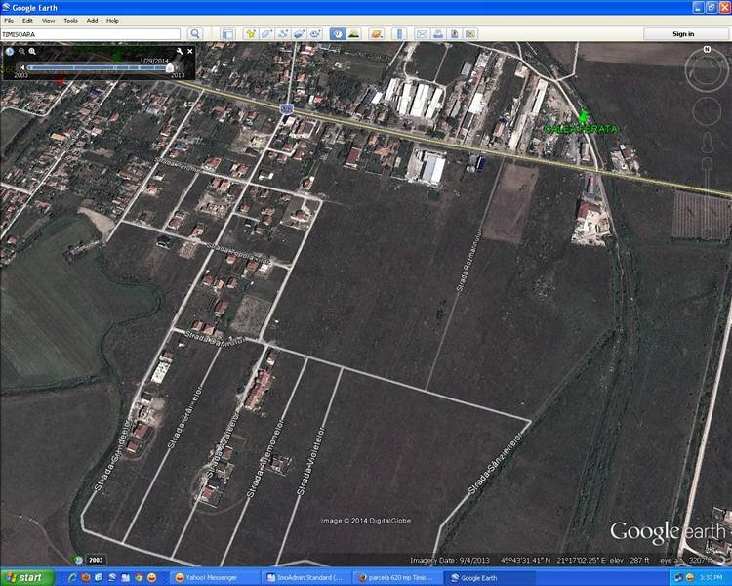
Task: Open the Tools menu
Action: click(70, 20)
